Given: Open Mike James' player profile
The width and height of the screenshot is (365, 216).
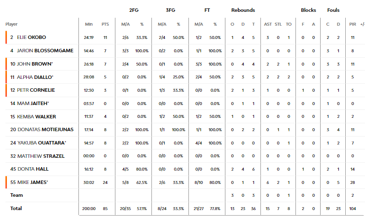Looking at the screenshot, I should [33, 182].
